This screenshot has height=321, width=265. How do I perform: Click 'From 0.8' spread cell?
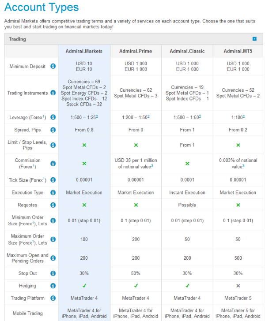coord(84,130)
